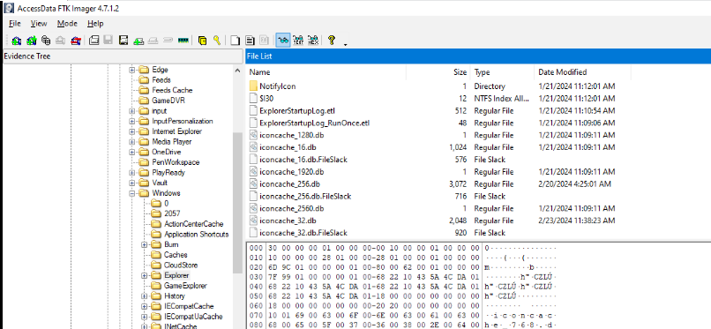The height and width of the screenshot is (329, 711).
Task: Expand the InputPersonalization folder node
Action: tap(132, 121)
